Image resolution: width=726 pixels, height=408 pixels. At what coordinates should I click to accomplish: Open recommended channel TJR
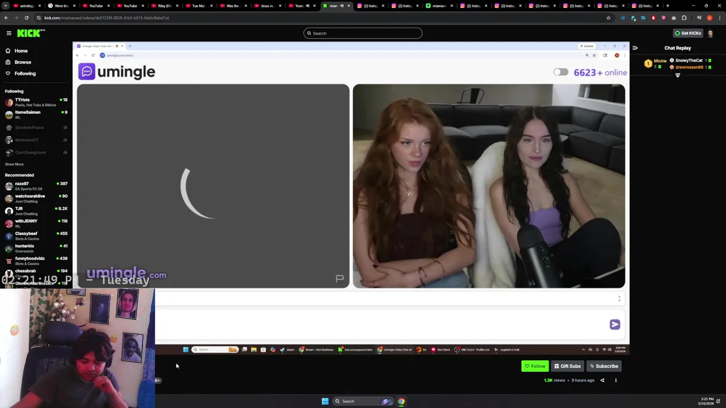click(x=36, y=211)
